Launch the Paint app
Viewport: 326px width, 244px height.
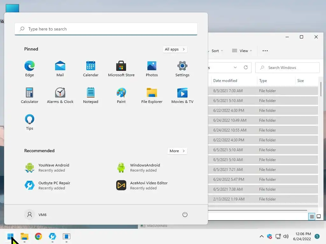tap(121, 95)
